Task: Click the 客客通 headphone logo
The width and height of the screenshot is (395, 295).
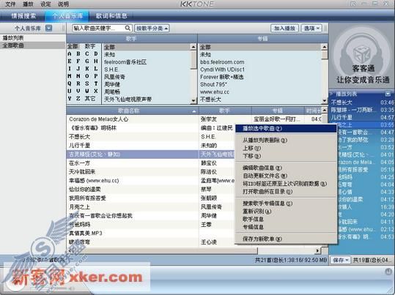Action: click(362, 55)
